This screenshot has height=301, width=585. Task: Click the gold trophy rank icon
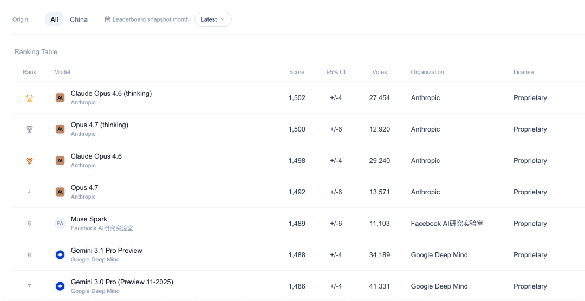click(29, 98)
